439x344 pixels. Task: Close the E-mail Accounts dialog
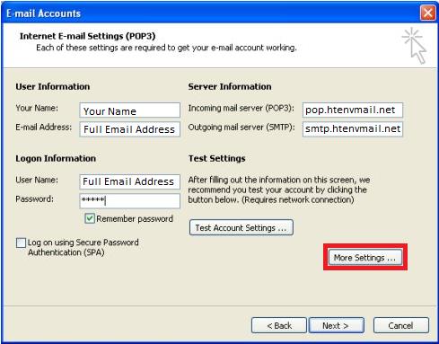pyautogui.click(x=428, y=13)
